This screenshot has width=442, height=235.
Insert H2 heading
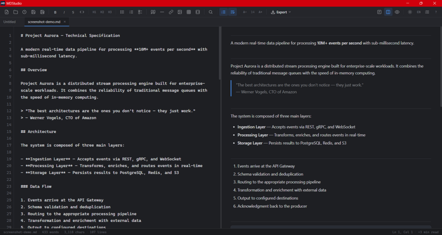click(102, 12)
